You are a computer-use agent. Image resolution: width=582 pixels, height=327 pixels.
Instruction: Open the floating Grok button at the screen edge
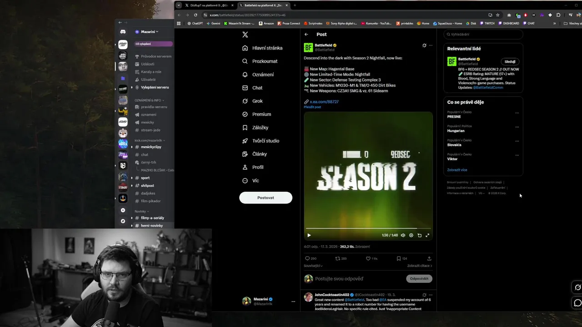click(577, 287)
